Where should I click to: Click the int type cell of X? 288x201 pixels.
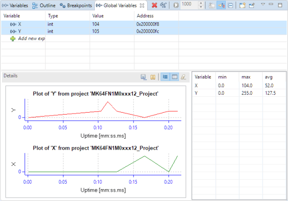pyautogui.click(x=50, y=24)
